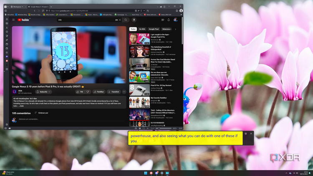Start voice search with microphone
This screenshot has width=313, height=176.
(x=134, y=20)
